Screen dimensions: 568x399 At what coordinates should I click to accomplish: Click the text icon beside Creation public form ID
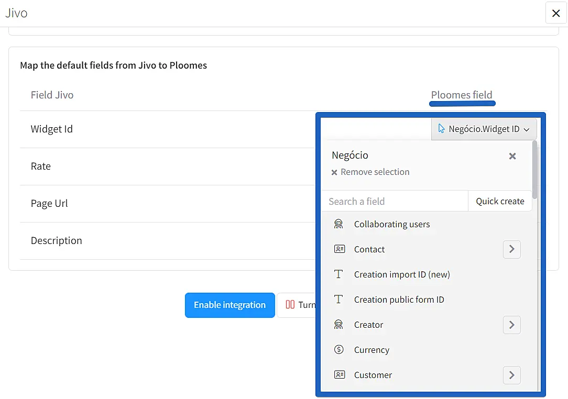[x=338, y=300]
